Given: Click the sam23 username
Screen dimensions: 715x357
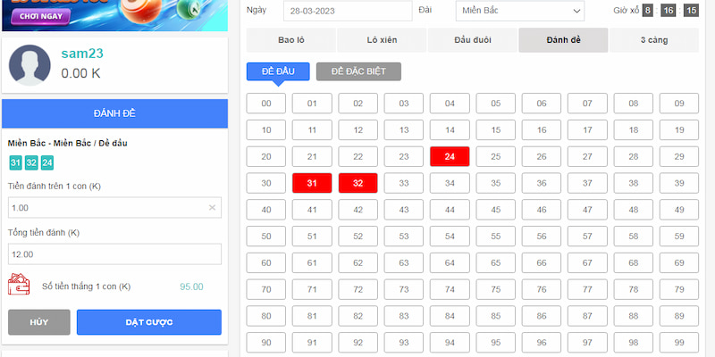Looking at the screenshot, I should point(82,54).
